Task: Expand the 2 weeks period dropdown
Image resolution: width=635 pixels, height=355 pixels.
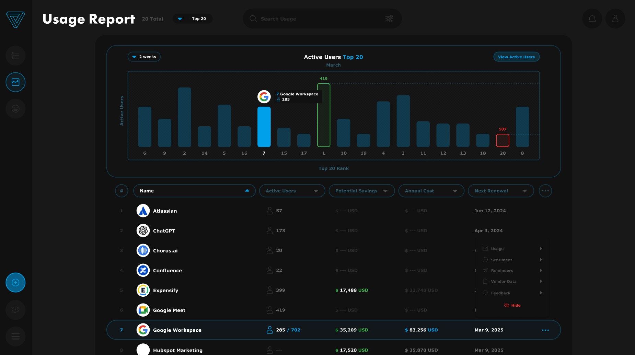Action: tap(144, 57)
